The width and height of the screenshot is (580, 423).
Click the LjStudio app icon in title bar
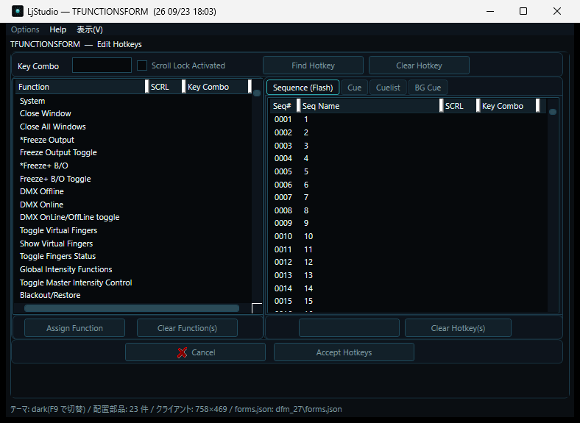coord(18,11)
